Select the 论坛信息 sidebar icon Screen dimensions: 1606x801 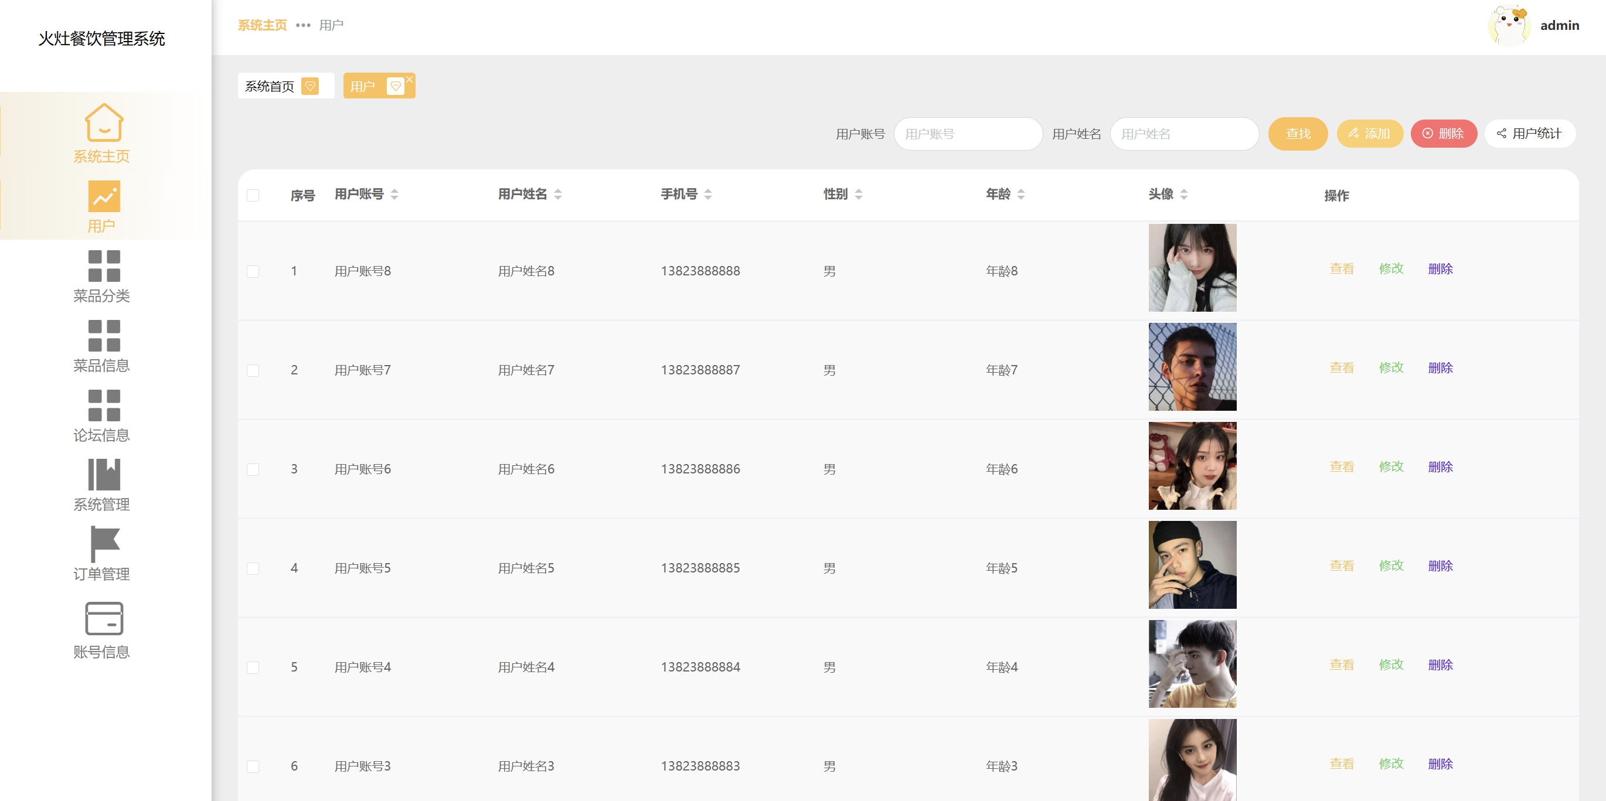coord(104,406)
